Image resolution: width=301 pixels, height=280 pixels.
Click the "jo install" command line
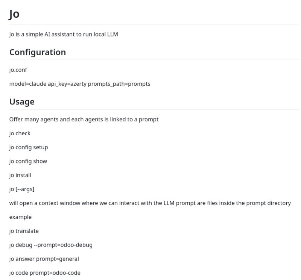pyautogui.click(x=20, y=175)
